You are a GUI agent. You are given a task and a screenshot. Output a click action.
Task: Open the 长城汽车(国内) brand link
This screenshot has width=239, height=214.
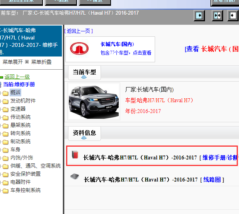click(x=117, y=44)
